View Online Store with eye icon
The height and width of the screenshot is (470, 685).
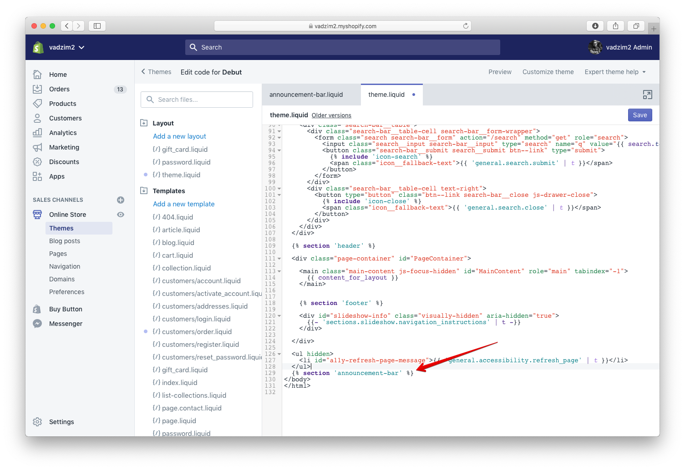coord(121,215)
